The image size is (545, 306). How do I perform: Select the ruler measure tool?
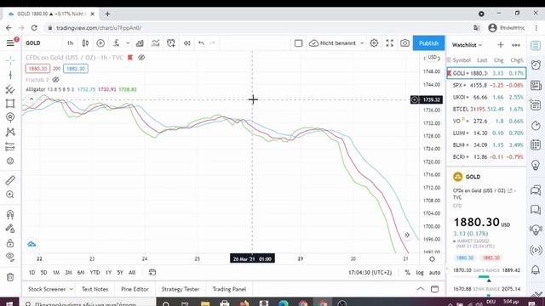[x=10, y=180]
